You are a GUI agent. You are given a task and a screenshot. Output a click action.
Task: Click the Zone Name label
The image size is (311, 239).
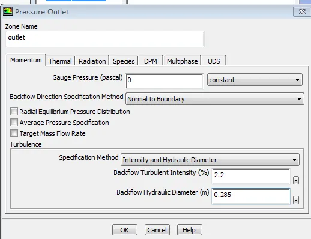pos(21,26)
